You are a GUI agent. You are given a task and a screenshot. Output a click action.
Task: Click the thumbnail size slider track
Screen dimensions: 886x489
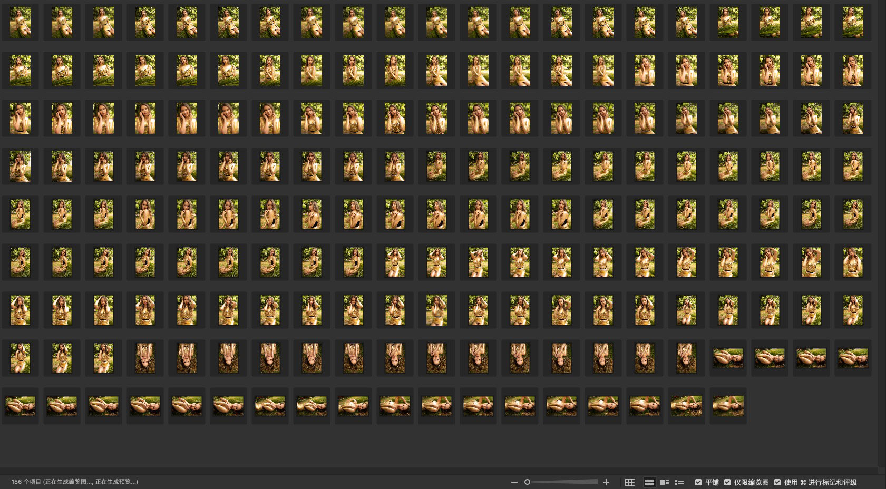(564, 482)
